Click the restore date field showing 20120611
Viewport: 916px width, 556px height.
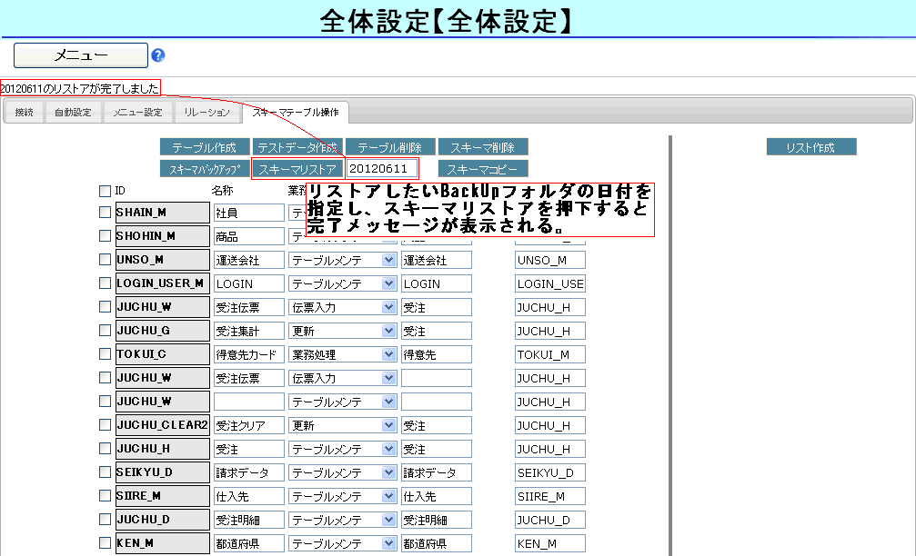382,169
